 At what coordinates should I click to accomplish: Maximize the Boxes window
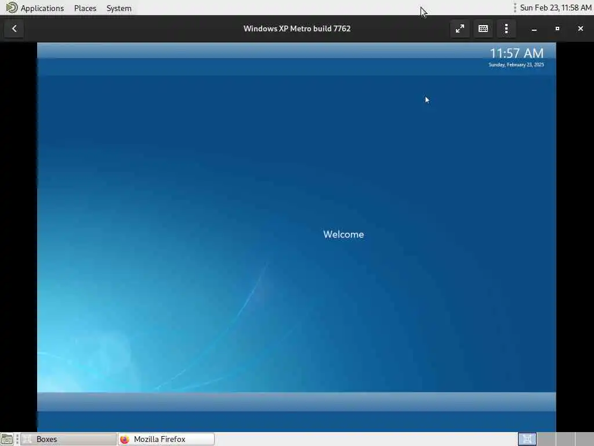[557, 28]
